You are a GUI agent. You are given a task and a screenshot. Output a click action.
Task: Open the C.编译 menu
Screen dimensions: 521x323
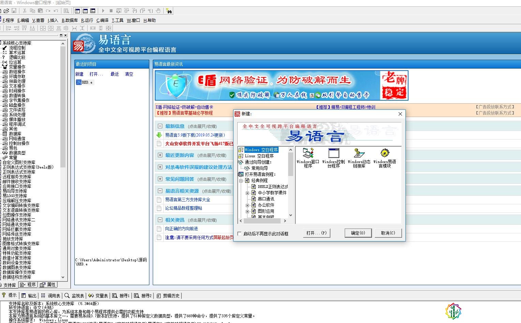(x=102, y=20)
